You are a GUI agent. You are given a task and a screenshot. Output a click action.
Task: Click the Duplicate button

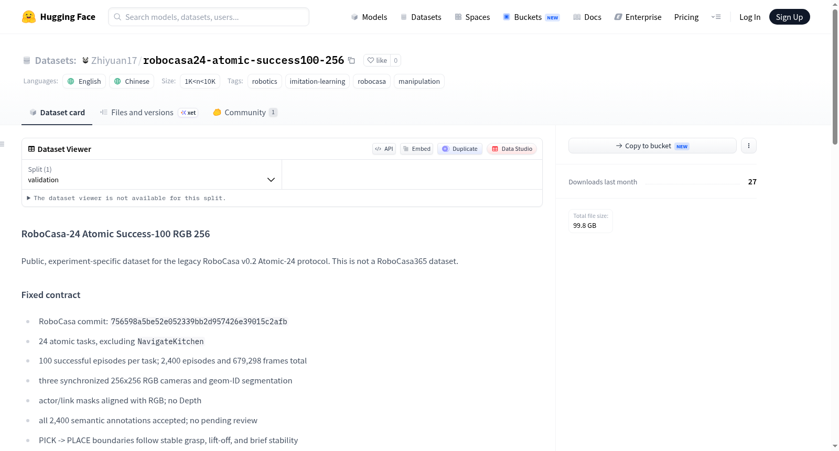tap(460, 149)
